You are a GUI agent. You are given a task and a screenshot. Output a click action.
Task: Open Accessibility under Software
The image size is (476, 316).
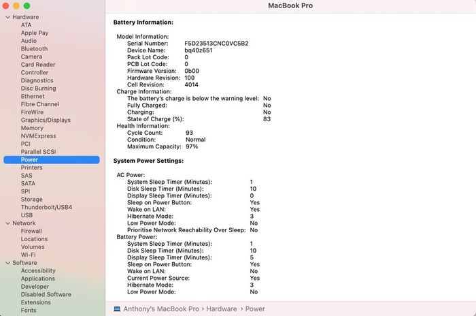pyautogui.click(x=38, y=270)
